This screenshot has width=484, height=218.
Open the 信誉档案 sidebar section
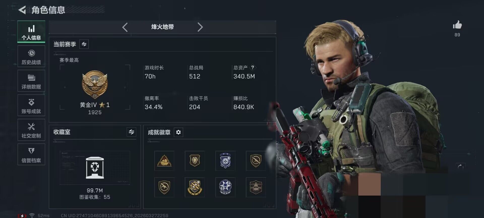tap(31, 154)
